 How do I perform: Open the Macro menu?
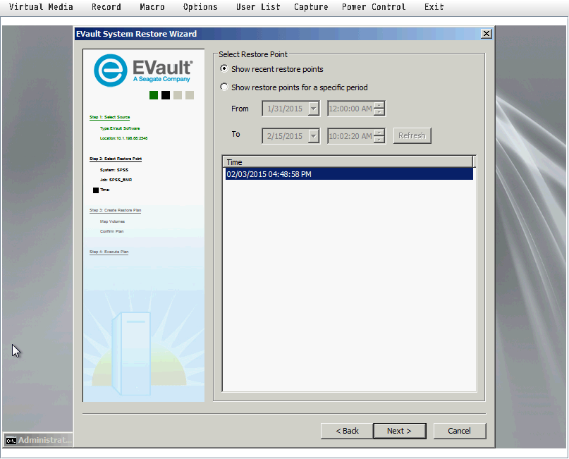(x=152, y=7)
